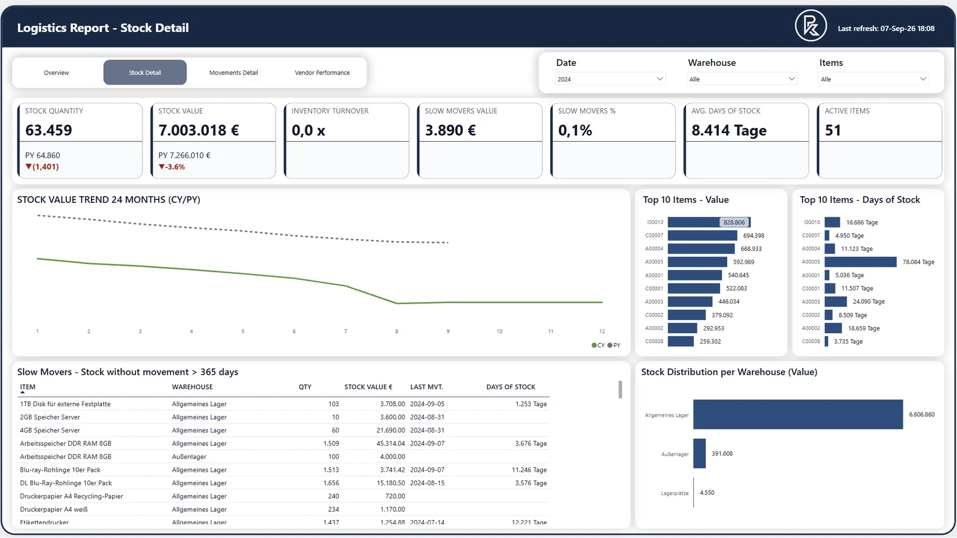Select the C00002 bar worth 379.092

point(687,315)
